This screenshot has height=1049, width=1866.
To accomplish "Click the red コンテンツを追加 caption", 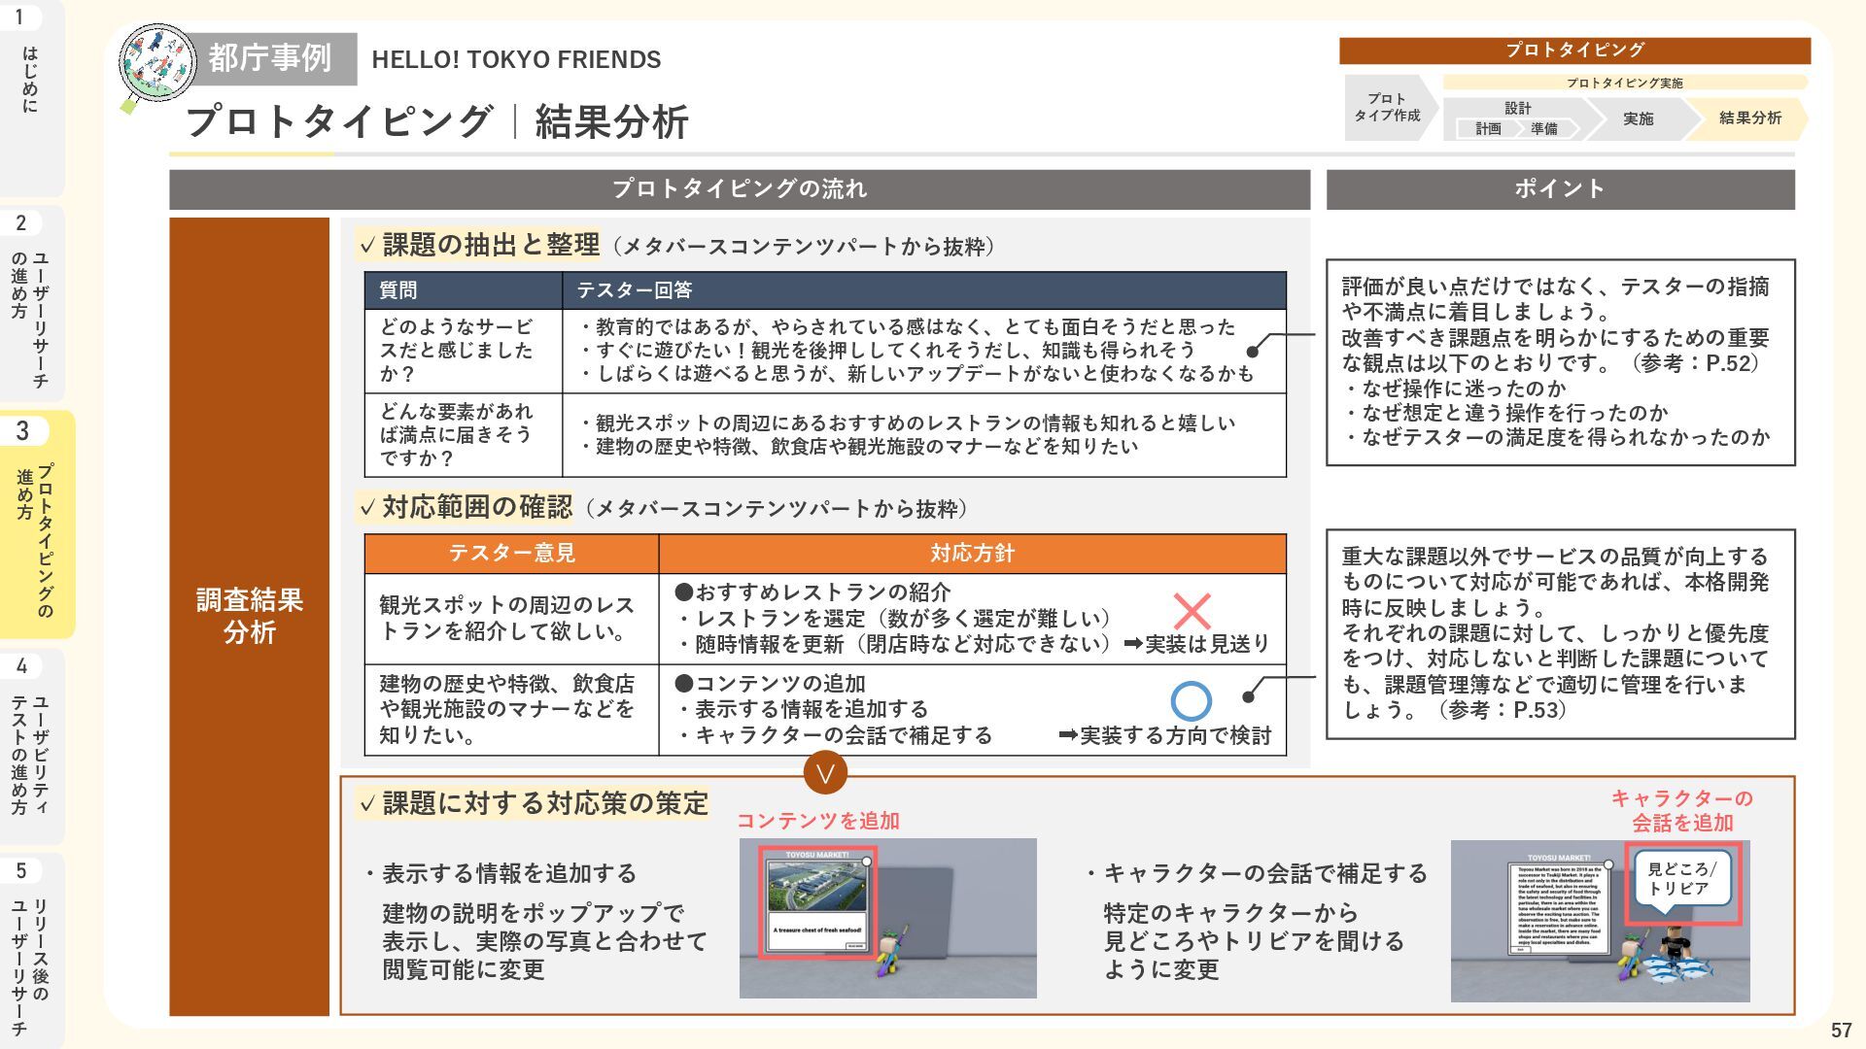I will coord(818,821).
